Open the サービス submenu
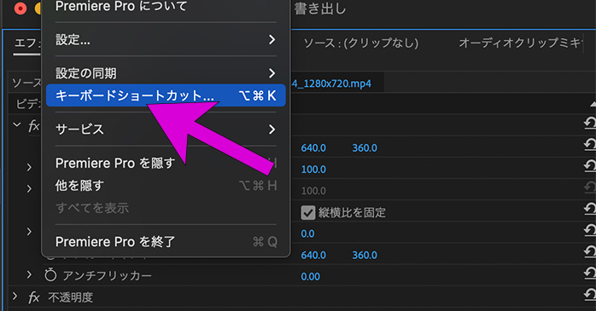 [166, 130]
